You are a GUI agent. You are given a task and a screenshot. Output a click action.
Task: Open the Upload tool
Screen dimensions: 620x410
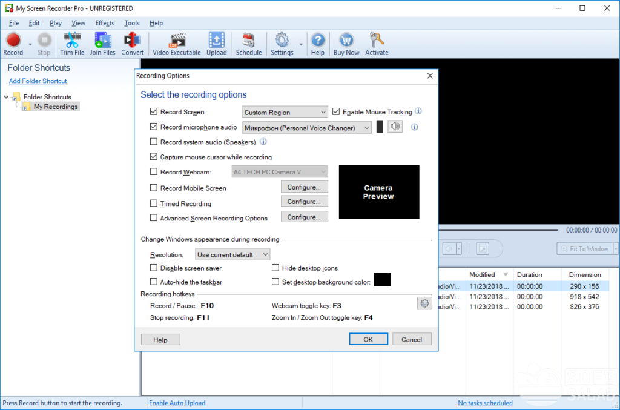pyautogui.click(x=216, y=44)
